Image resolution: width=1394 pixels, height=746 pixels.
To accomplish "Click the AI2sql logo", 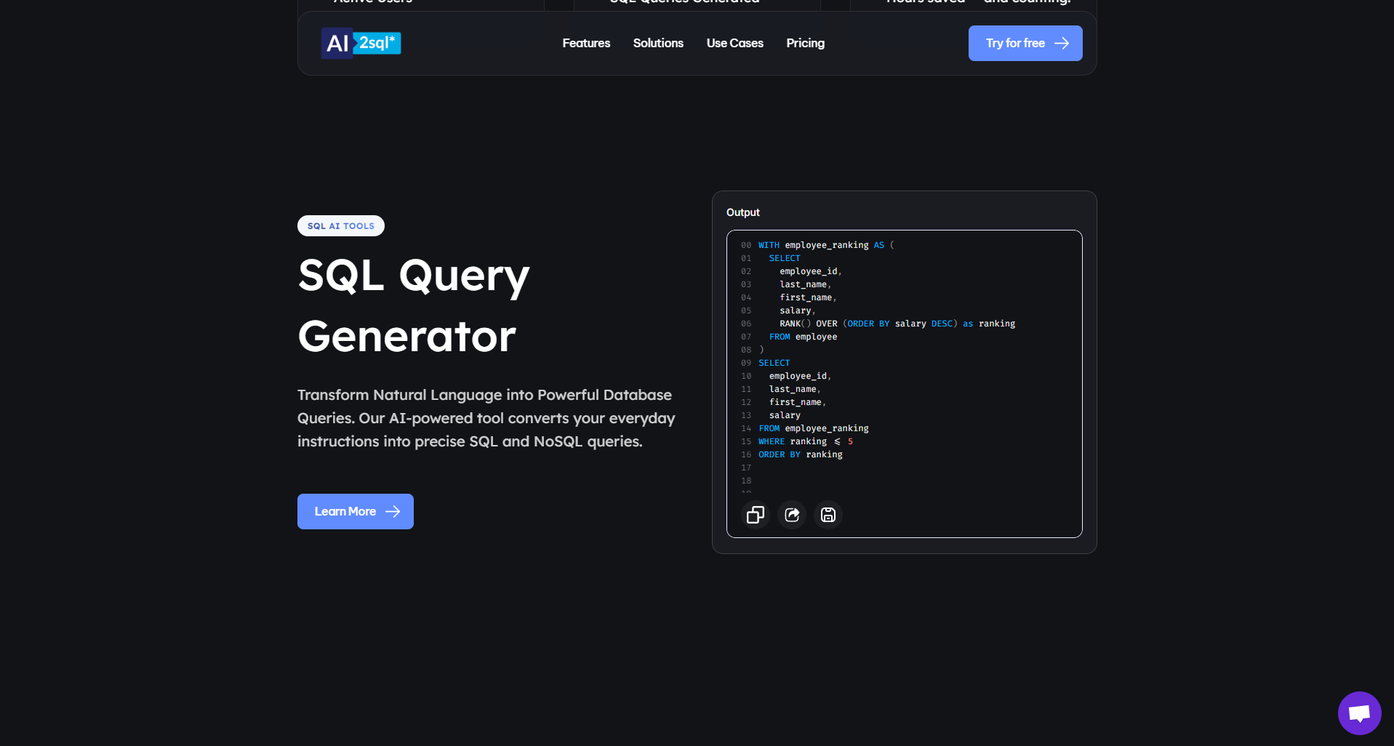I will click(361, 43).
